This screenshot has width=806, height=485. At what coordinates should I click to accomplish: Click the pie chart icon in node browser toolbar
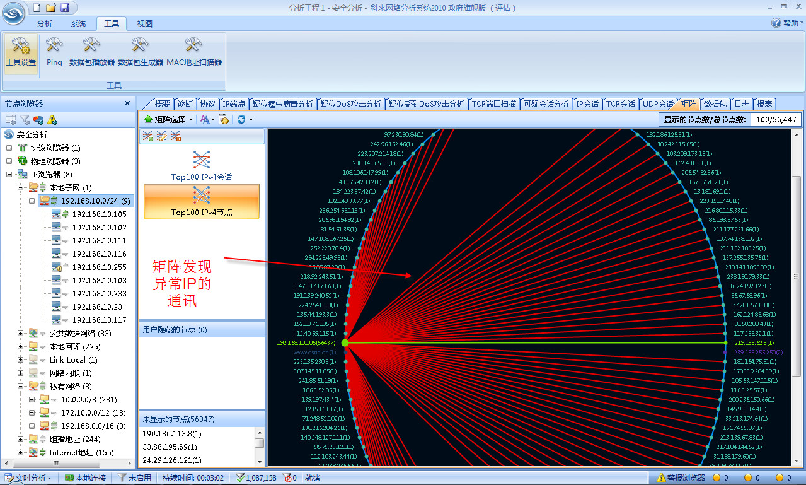(x=38, y=119)
